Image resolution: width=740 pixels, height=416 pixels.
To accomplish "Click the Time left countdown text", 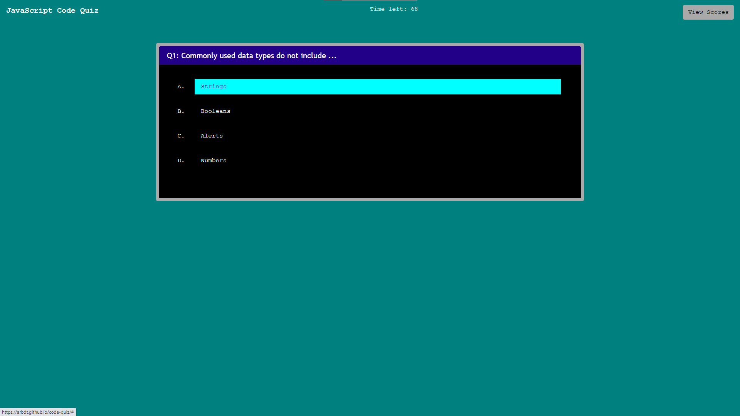I will click(394, 9).
